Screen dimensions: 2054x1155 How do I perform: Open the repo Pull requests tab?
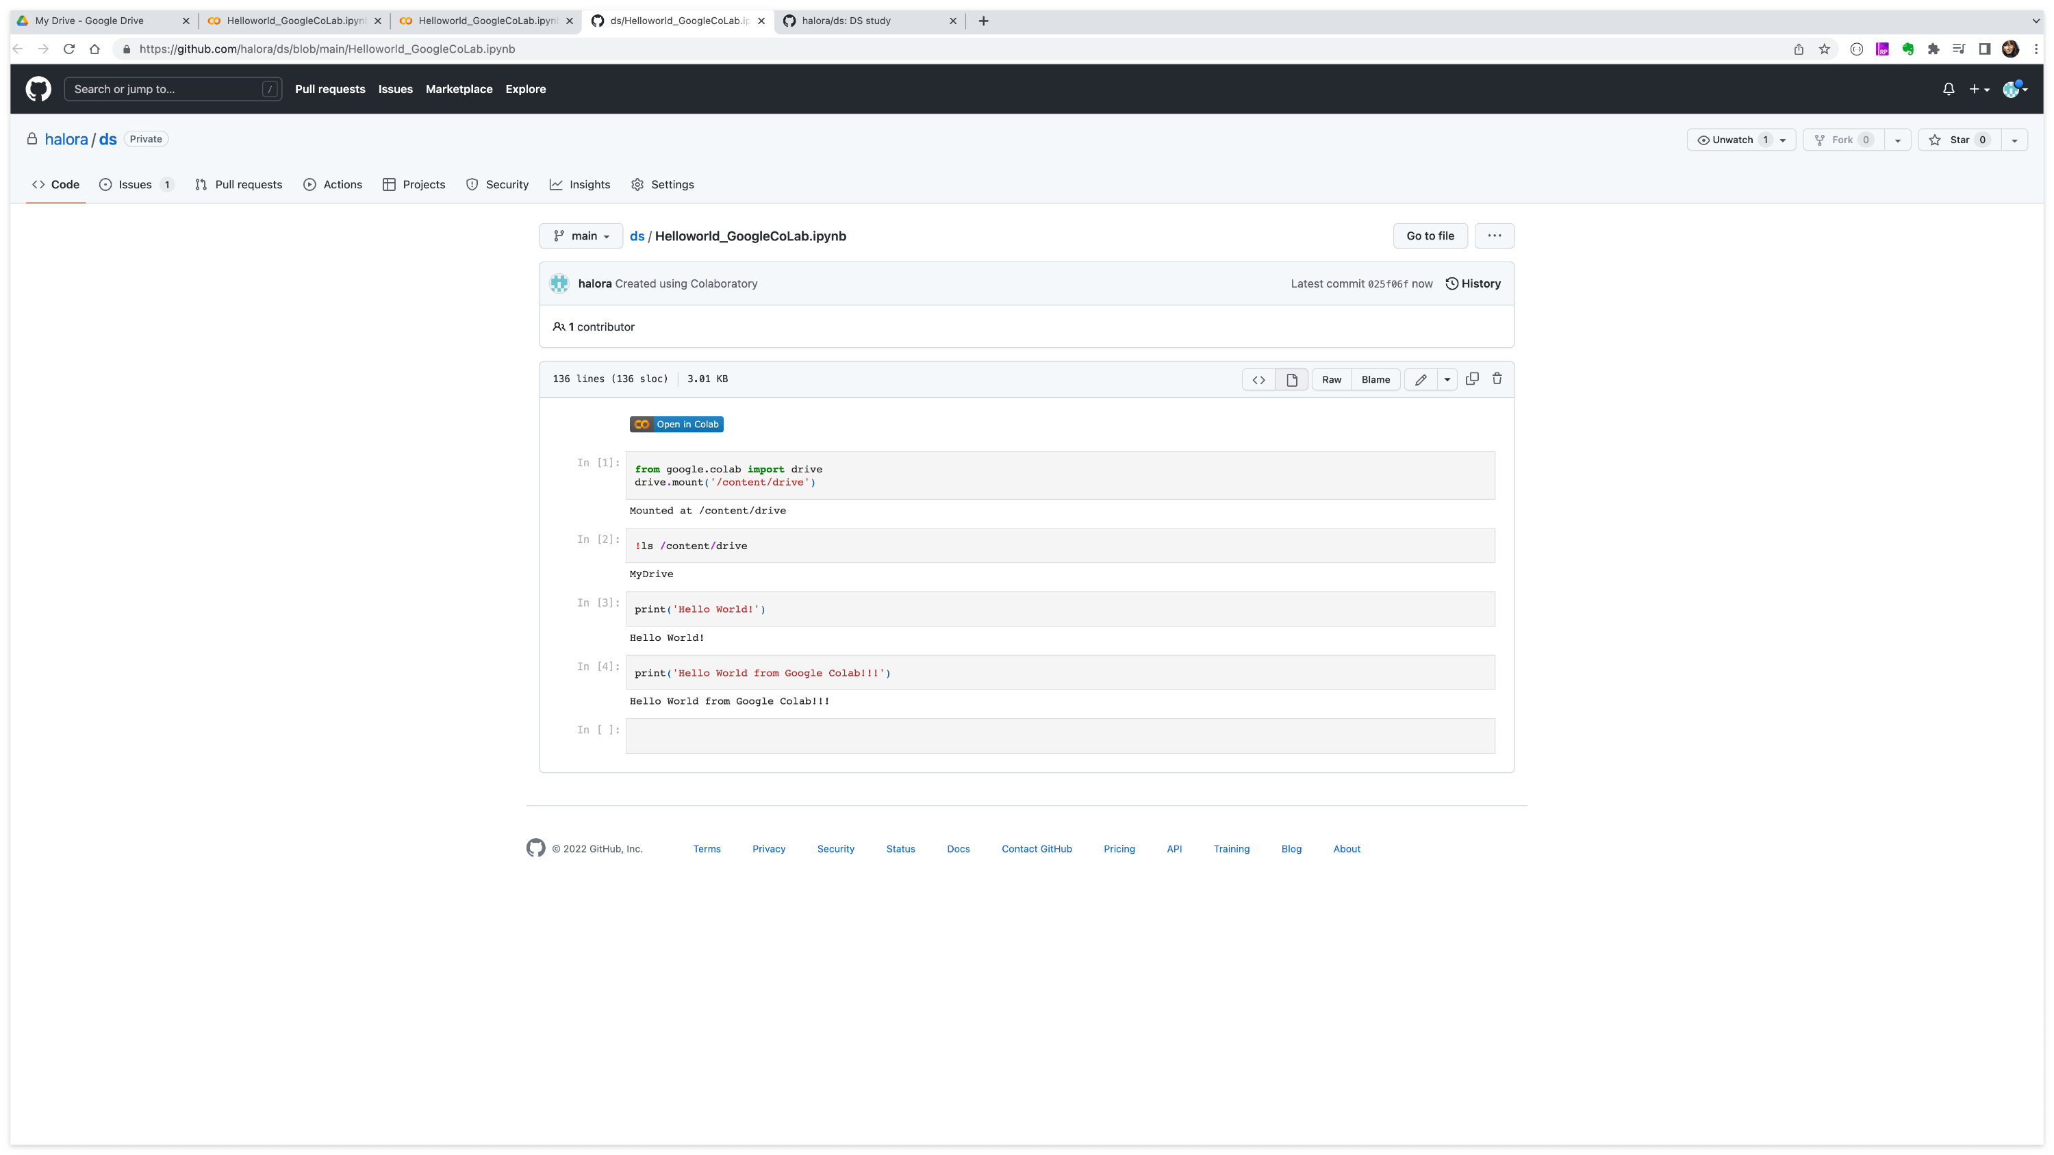coord(238,184)
